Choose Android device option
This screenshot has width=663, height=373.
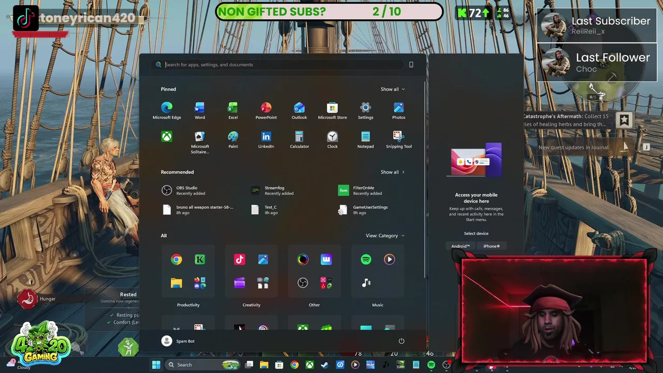460,246
